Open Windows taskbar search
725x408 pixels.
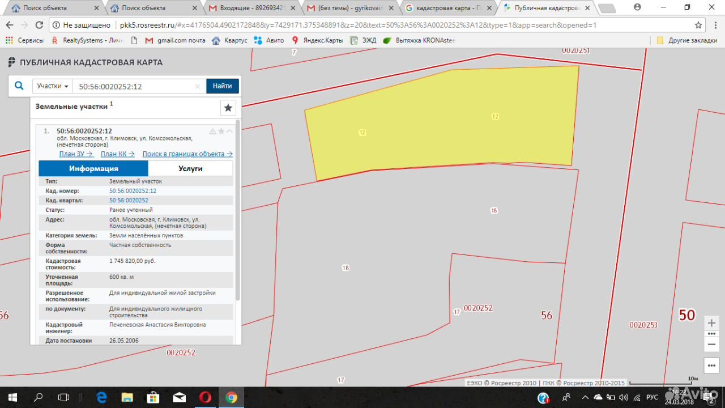(39, 397)
